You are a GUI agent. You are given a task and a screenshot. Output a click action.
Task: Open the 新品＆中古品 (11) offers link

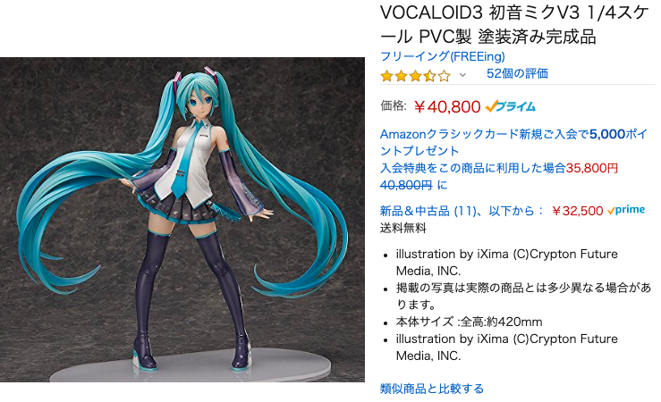coord(462,211)
